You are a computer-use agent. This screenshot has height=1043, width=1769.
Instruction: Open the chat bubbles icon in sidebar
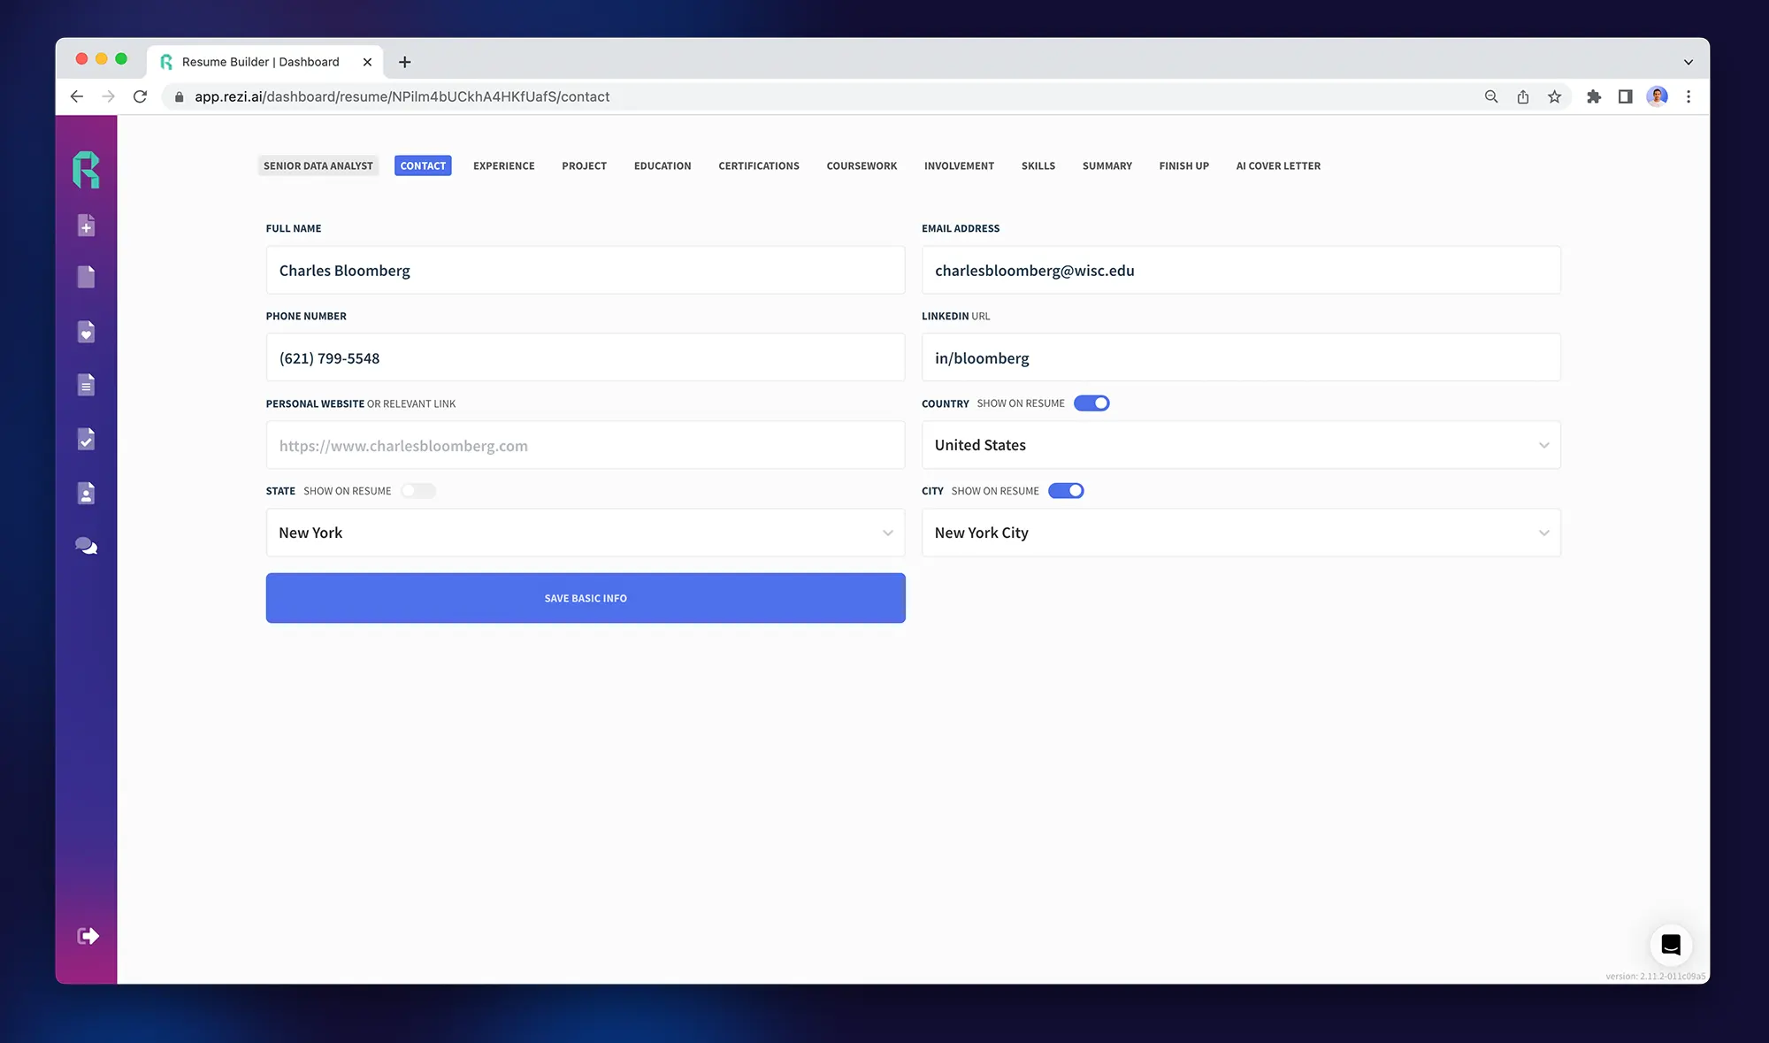pyautogui.click(x=86, y=546)
